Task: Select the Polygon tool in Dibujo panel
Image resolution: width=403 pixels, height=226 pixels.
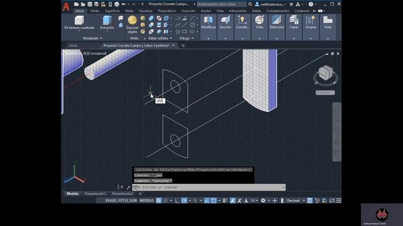Action: point(178,31)
